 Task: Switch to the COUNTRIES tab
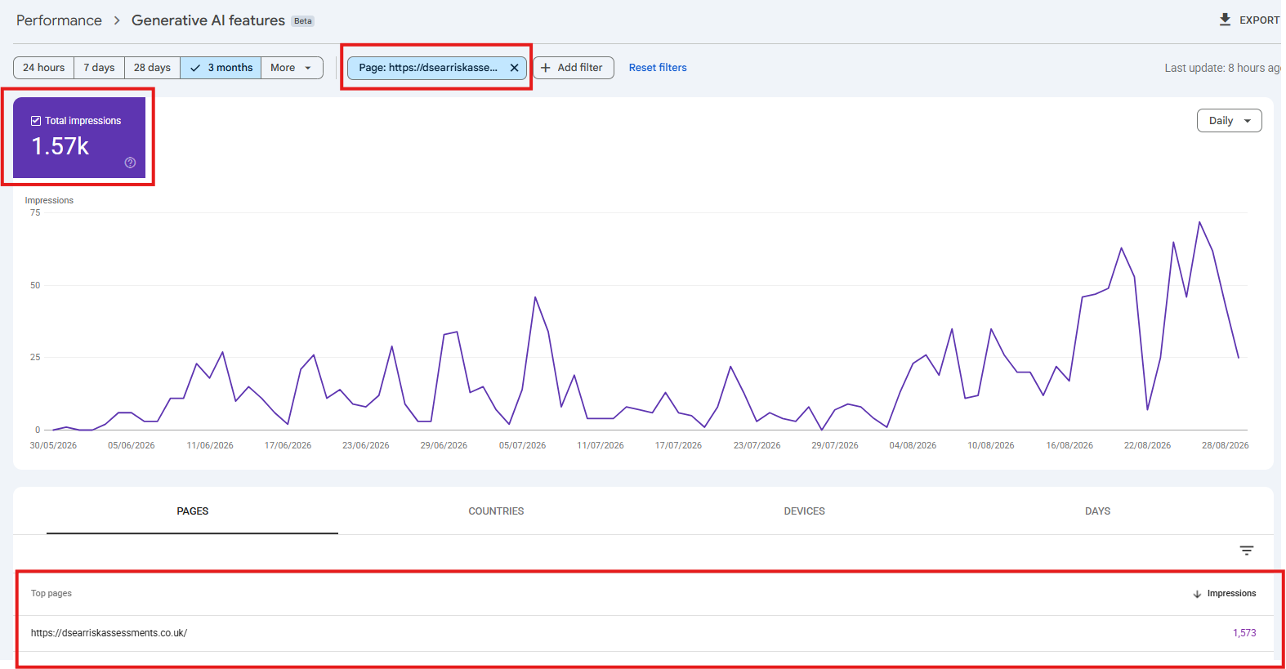pos(496,511)
